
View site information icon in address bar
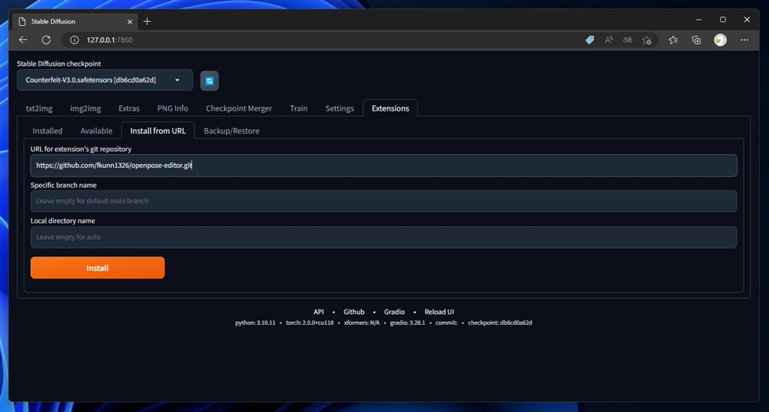tap(75, 40)
